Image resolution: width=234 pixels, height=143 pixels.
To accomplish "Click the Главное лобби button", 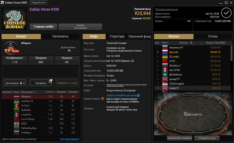I will 43,27.
